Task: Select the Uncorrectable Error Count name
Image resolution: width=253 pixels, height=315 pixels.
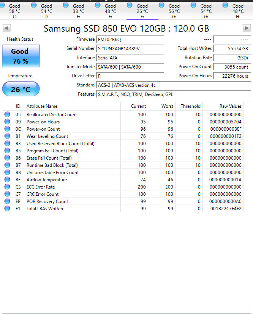Action: pos(53,173)
